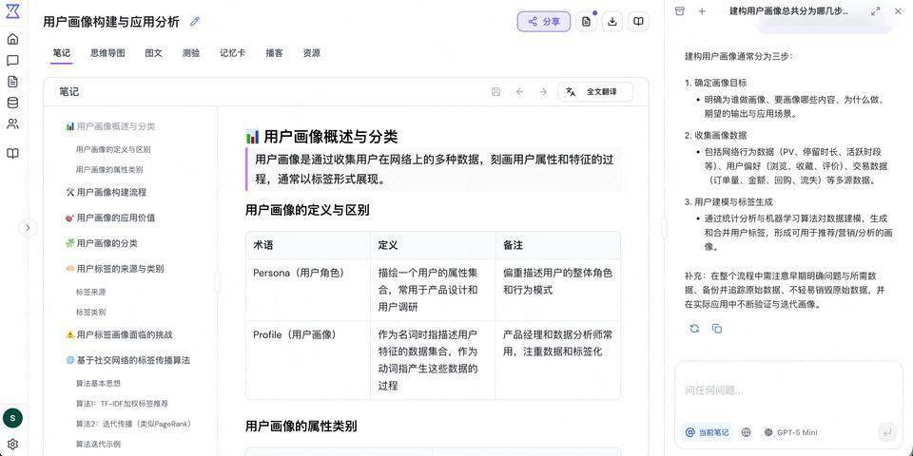
Task: Toggle the 当前笔记 context chip
Action: 708,432
